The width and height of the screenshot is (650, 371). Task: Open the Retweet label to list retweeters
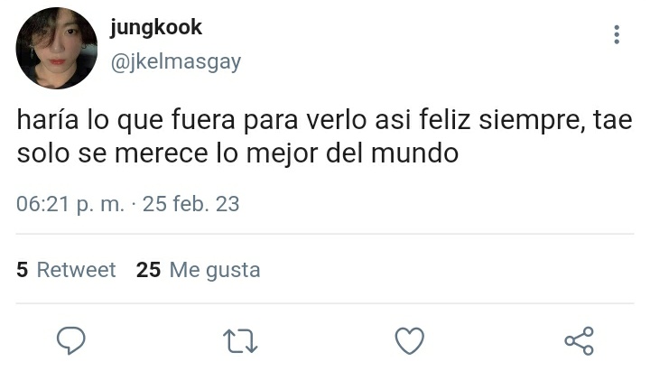[x=76, y=270]
